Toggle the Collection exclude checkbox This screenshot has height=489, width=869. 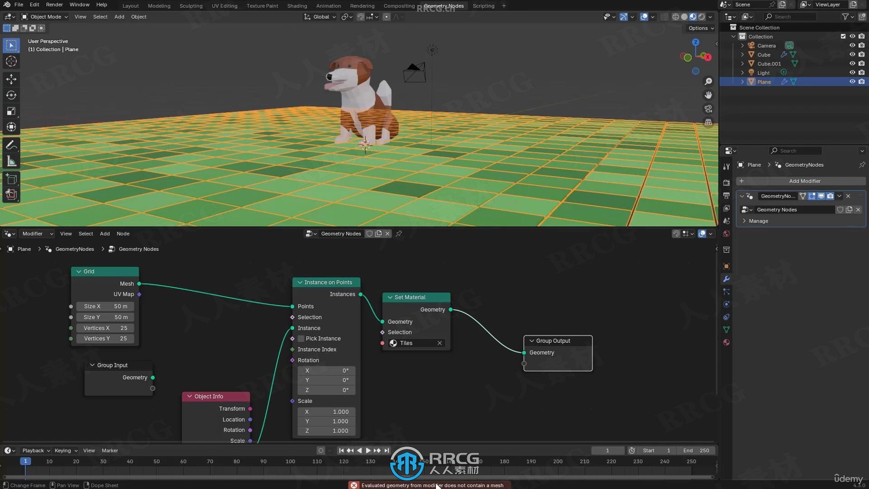click(x=843, y=36)
